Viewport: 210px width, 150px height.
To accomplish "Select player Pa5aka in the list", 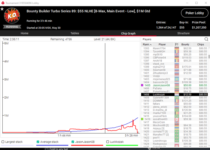I will coord(174,88).
